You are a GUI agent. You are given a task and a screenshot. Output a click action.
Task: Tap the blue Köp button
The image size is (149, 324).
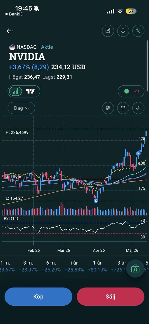tap(38, 296)
